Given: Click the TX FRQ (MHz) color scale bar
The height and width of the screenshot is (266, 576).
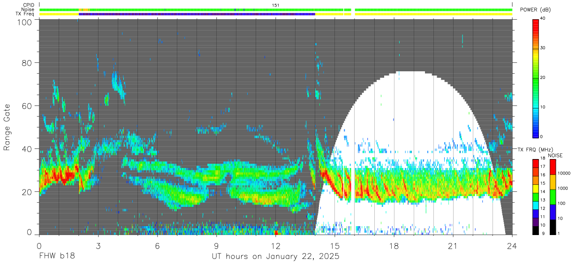Looking at the screenshot, I should point(536,196).
